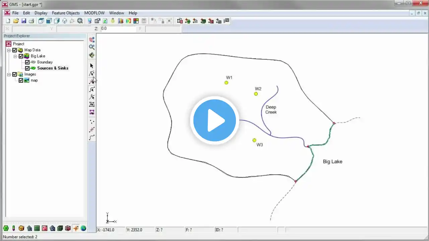Viewport: 429px width, 241px height.
Task: Choose the Select Polygons tool
Action: 92,104
